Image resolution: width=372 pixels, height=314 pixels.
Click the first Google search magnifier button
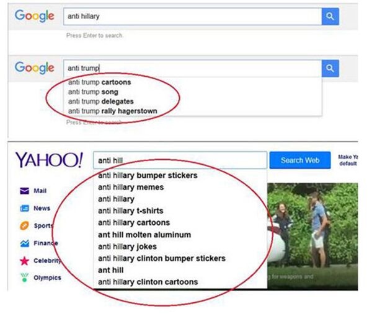tap(330, 16)
